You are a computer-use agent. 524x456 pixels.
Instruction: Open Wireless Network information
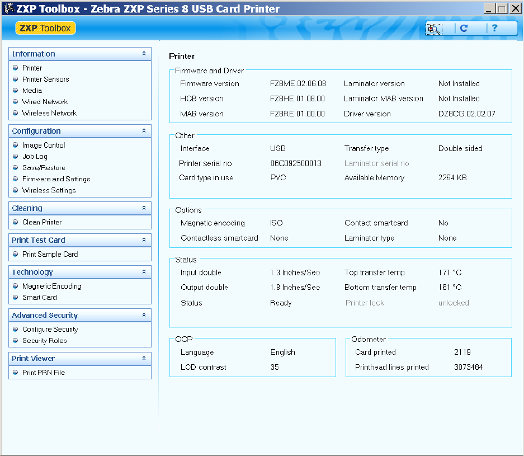pyautogui.click(x=49, y=113)
